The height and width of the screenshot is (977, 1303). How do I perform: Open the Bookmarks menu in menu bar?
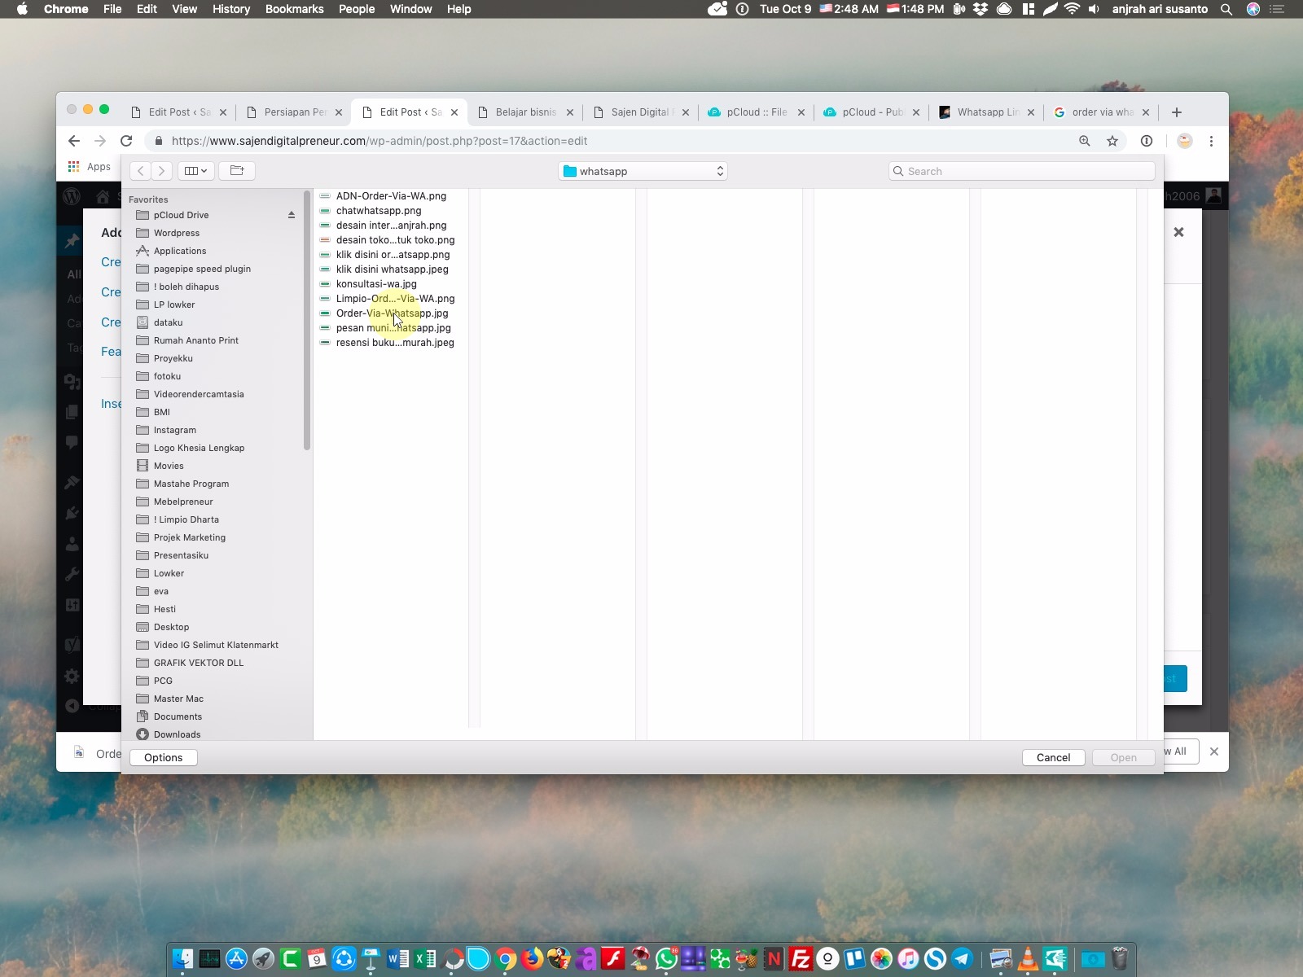pyautogui.click(x=294, y=9)
